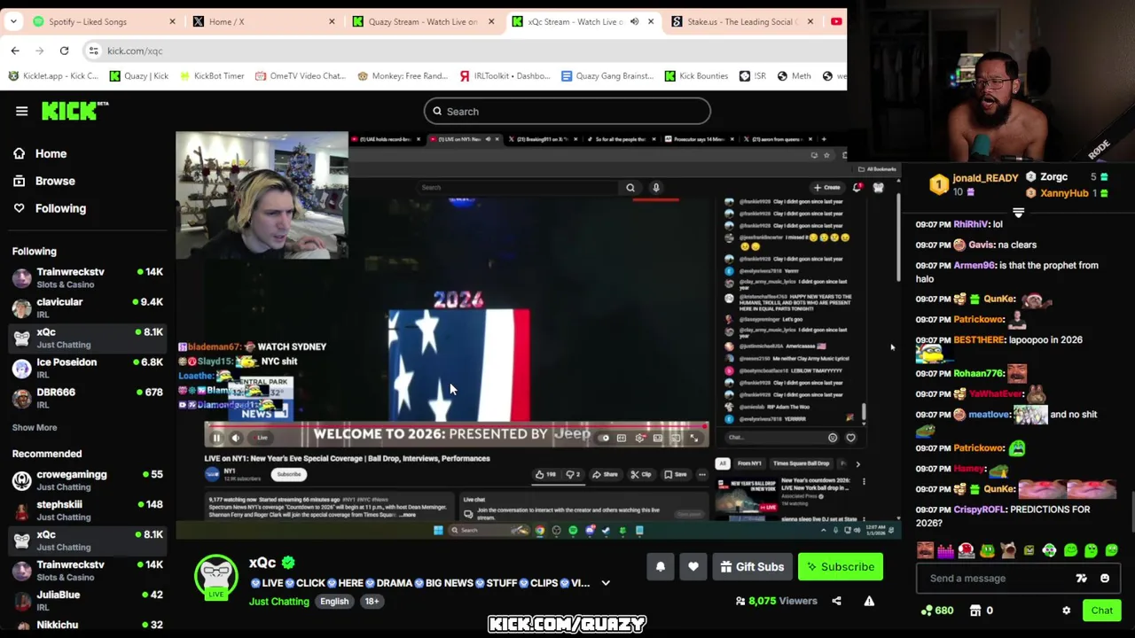Viewport: 1135px width, 638px height.
Task: Mute the xQc Stream tab audio icon
Action: click(634, 21)
